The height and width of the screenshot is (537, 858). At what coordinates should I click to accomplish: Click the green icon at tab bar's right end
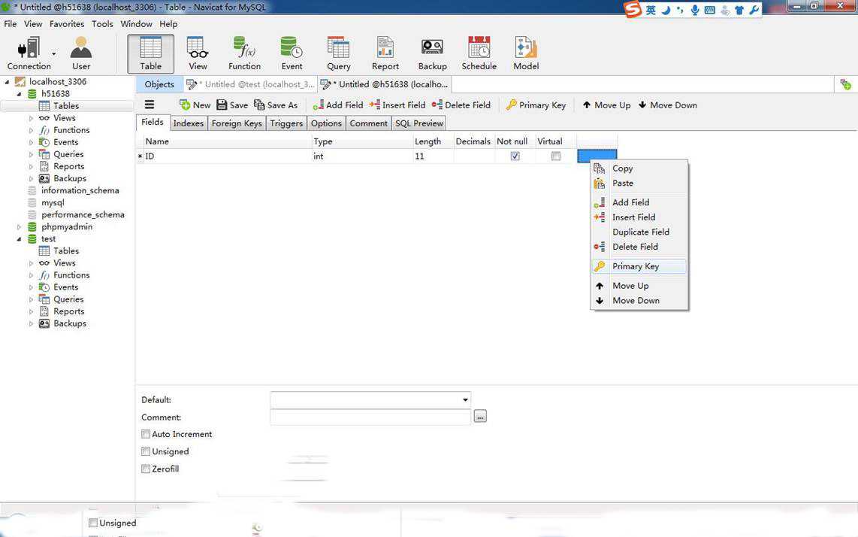tap(845, 84)
